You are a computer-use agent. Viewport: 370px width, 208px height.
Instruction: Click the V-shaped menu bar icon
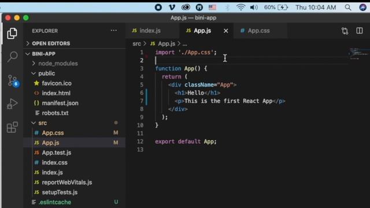pyautogui.click(x=172, y=8)
